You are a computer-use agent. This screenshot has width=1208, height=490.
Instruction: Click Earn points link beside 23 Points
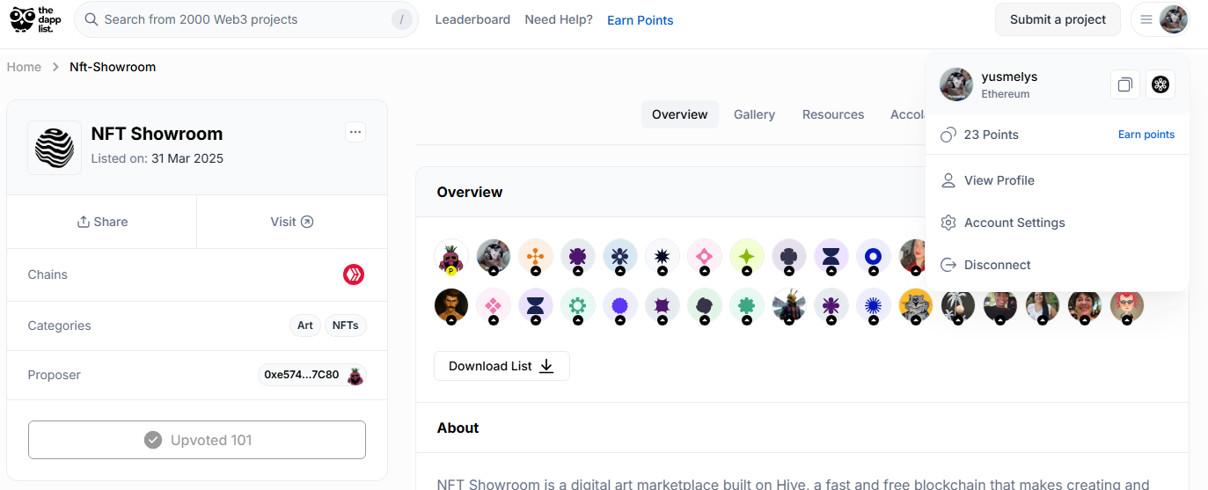coord(1146,135)
